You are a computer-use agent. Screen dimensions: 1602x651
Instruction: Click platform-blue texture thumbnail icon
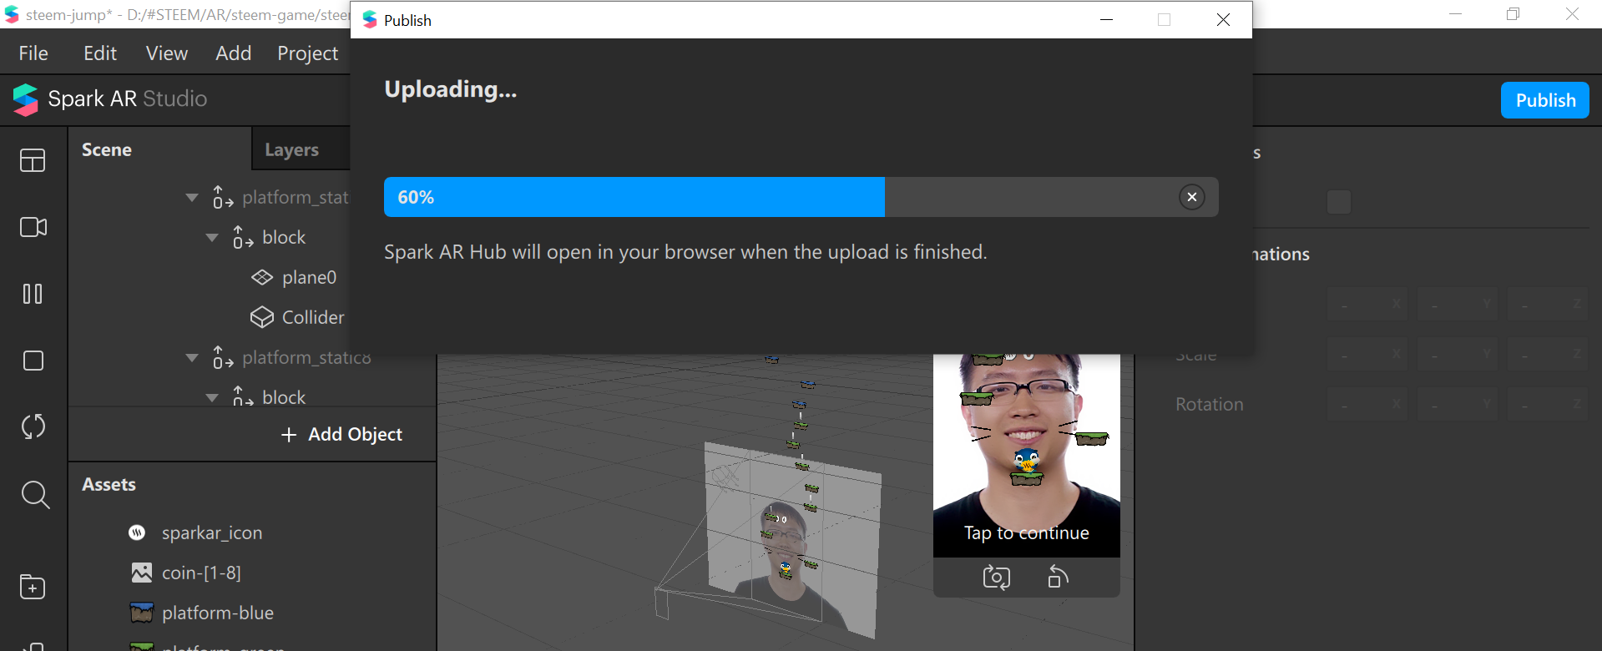click(142, 613)
